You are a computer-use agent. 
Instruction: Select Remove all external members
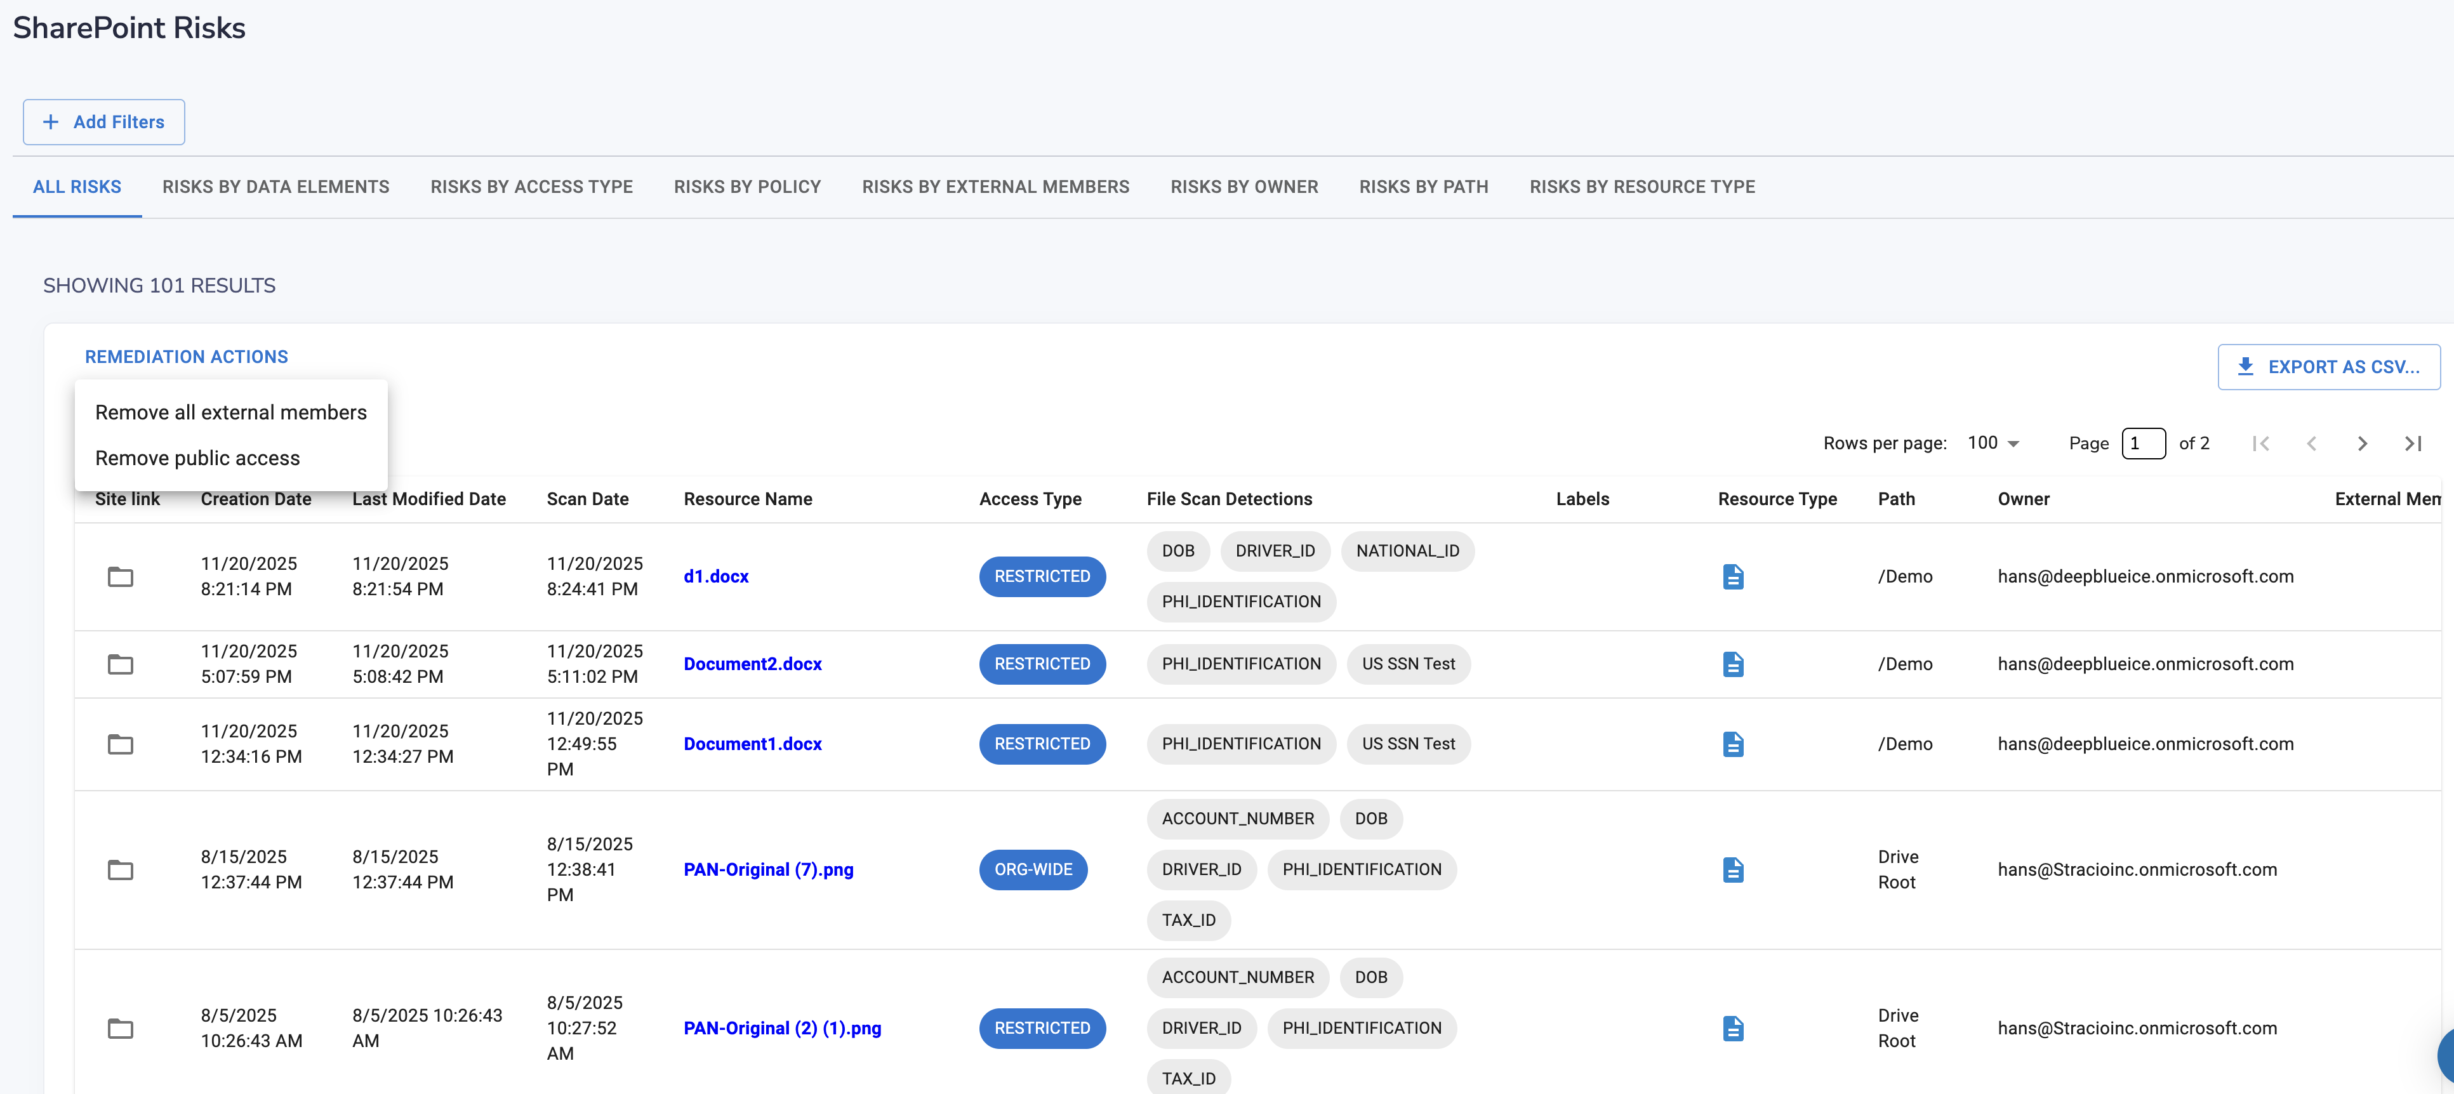(230, 412)
